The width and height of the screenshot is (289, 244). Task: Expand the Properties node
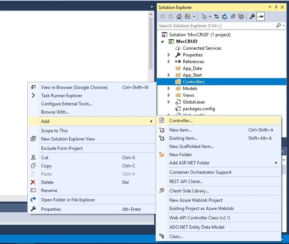tap(169, 55)
